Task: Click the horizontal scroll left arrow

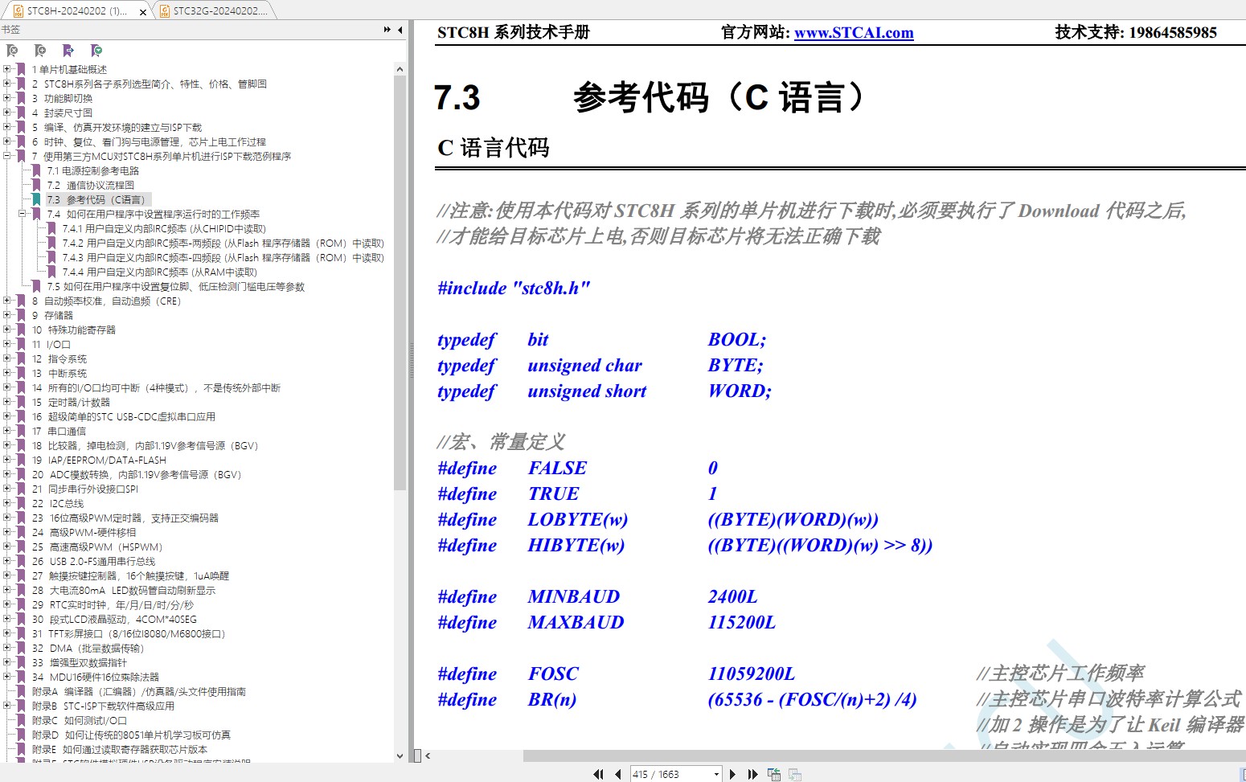Action: (428, 755)
